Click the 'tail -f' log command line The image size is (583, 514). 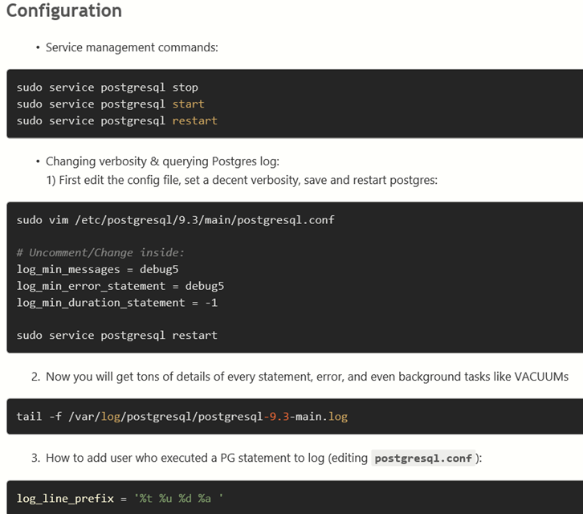tap(181, 417)
